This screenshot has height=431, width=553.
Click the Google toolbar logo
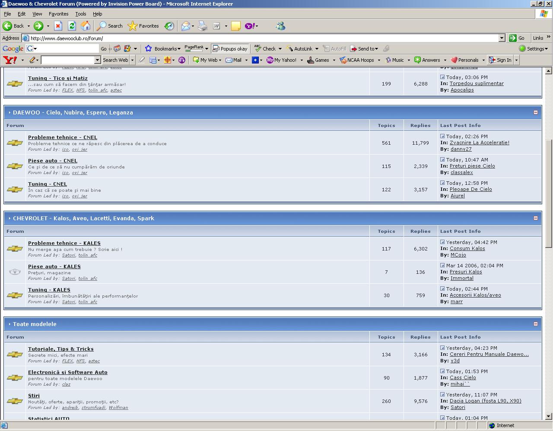(13, 49)
